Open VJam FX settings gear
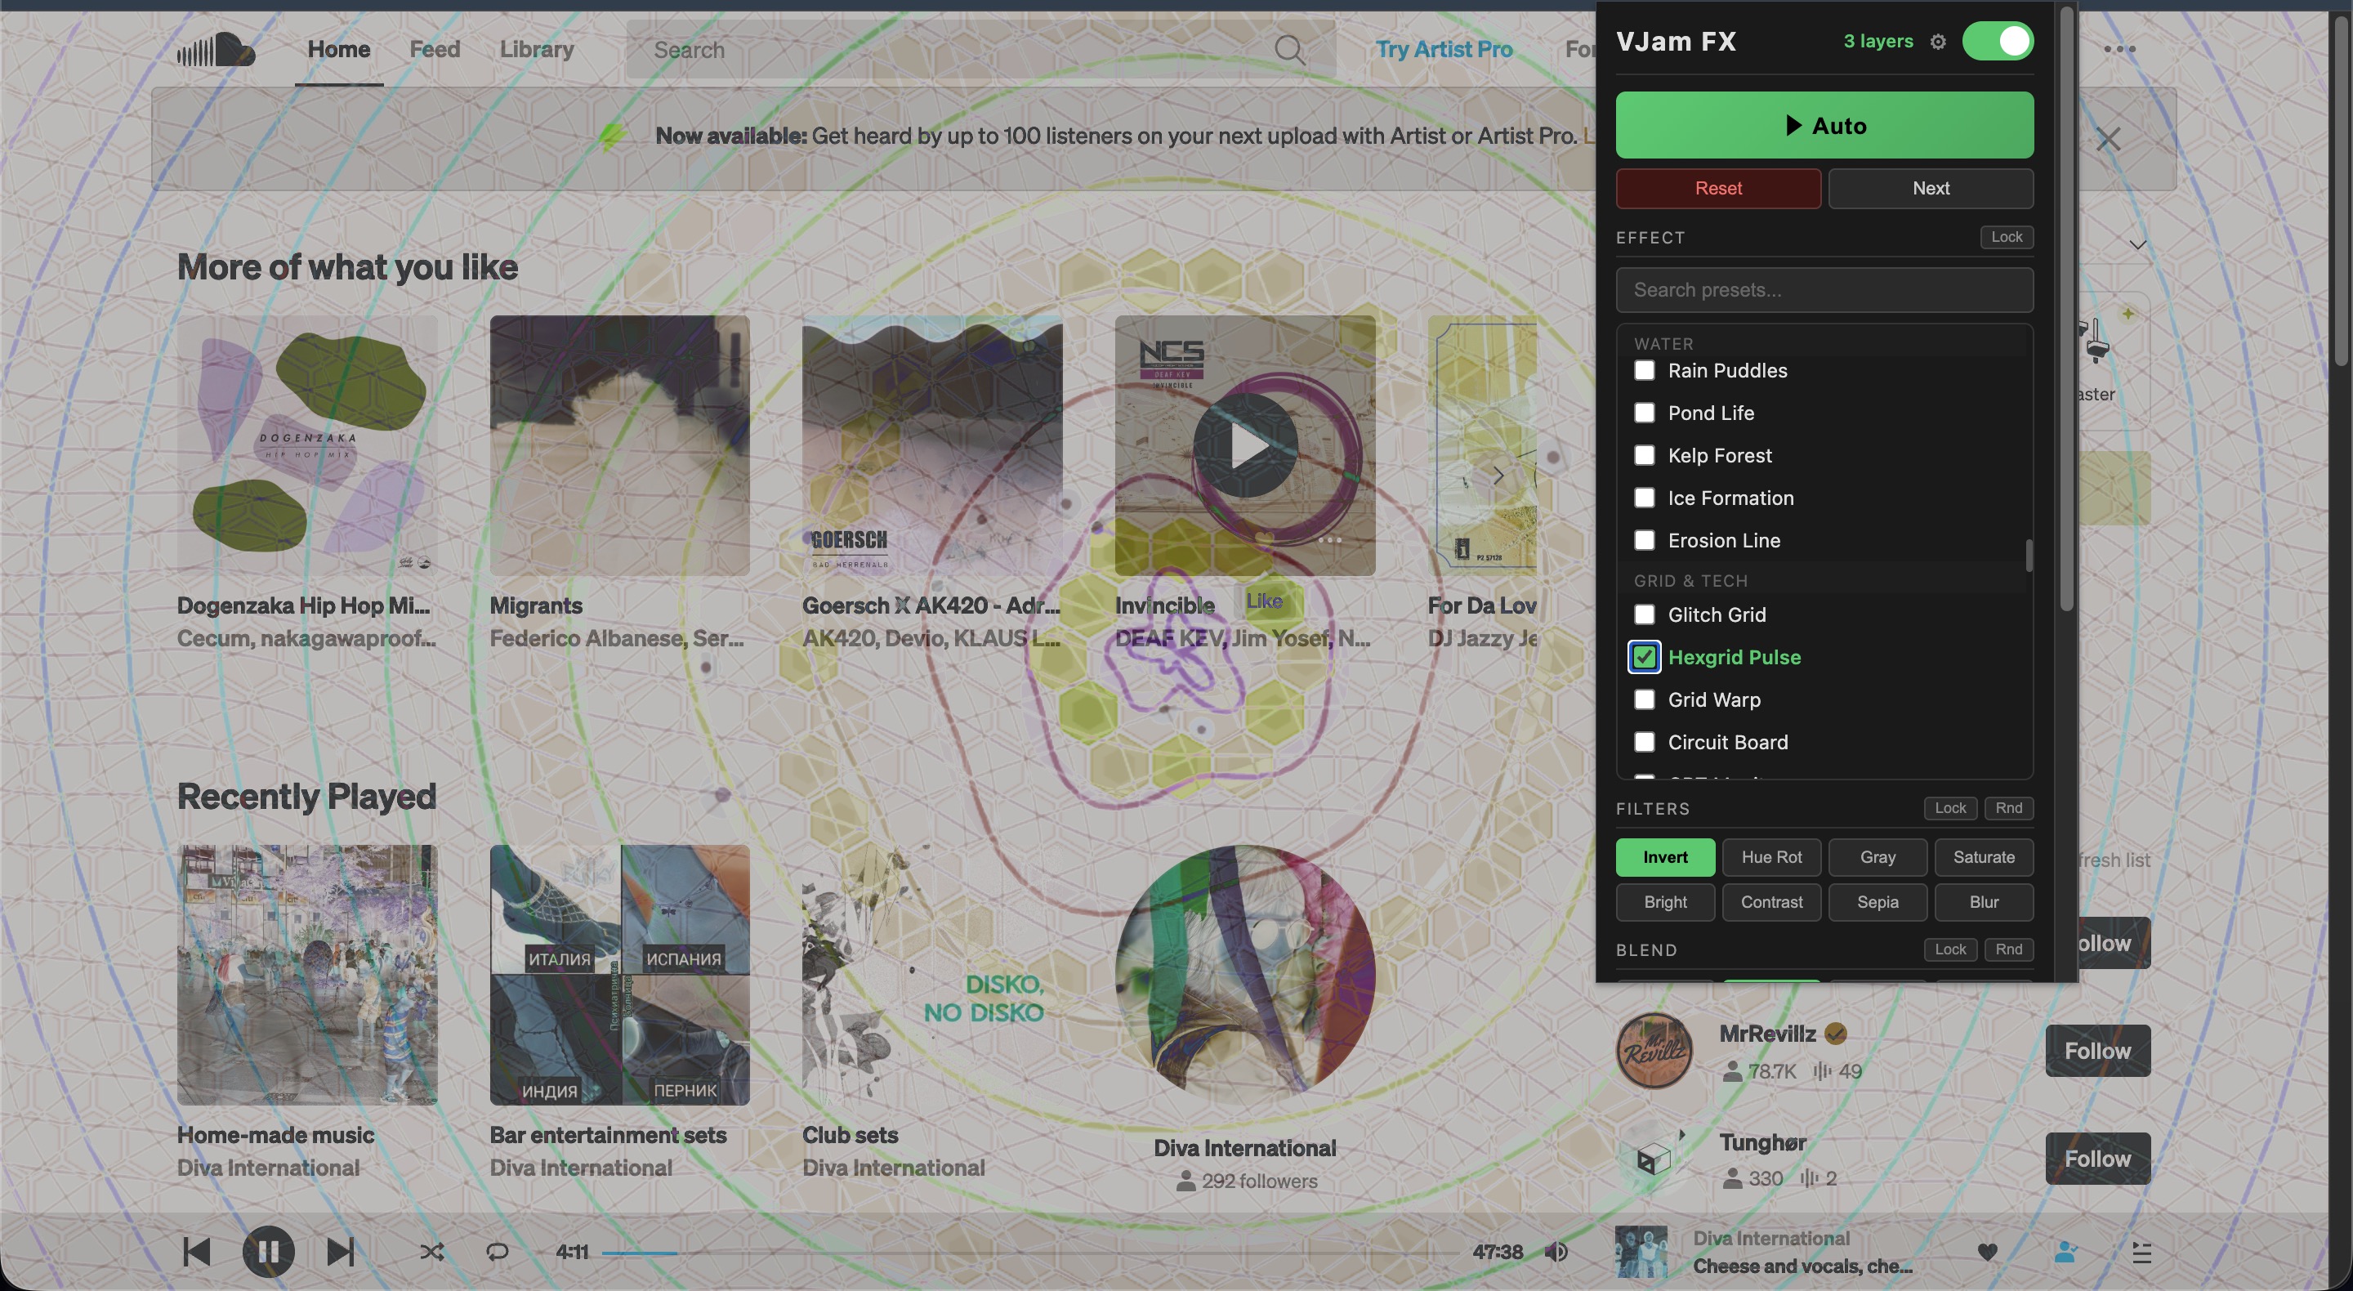 [1937, 42]
